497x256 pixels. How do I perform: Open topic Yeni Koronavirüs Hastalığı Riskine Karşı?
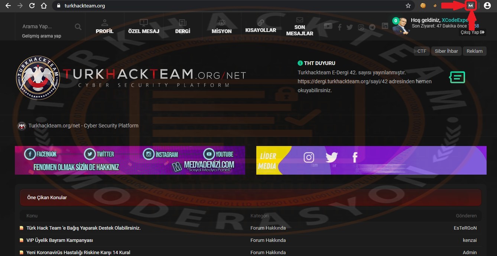[x=78, y=252]
